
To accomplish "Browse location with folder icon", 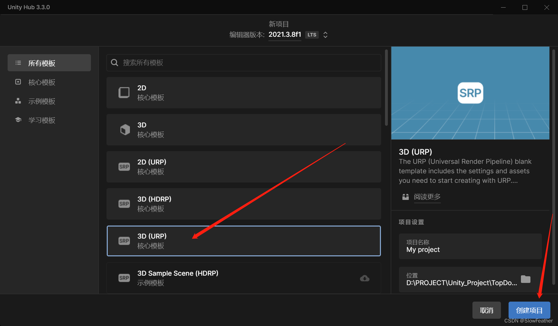I will click(x=526, y=279).
